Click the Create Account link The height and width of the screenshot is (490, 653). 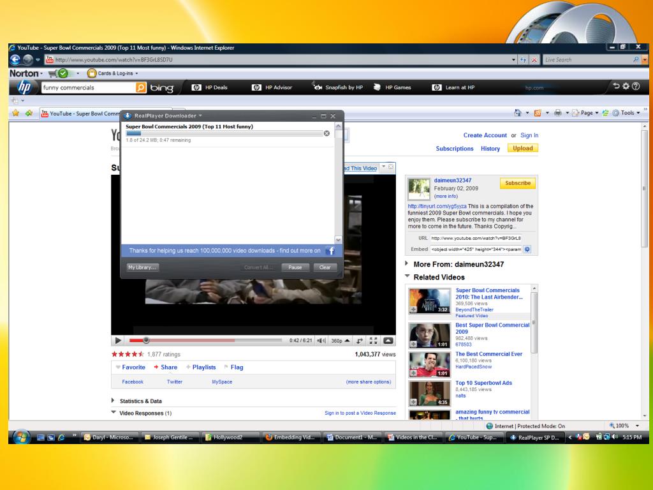pyautogui.click(x=485, y=135)
